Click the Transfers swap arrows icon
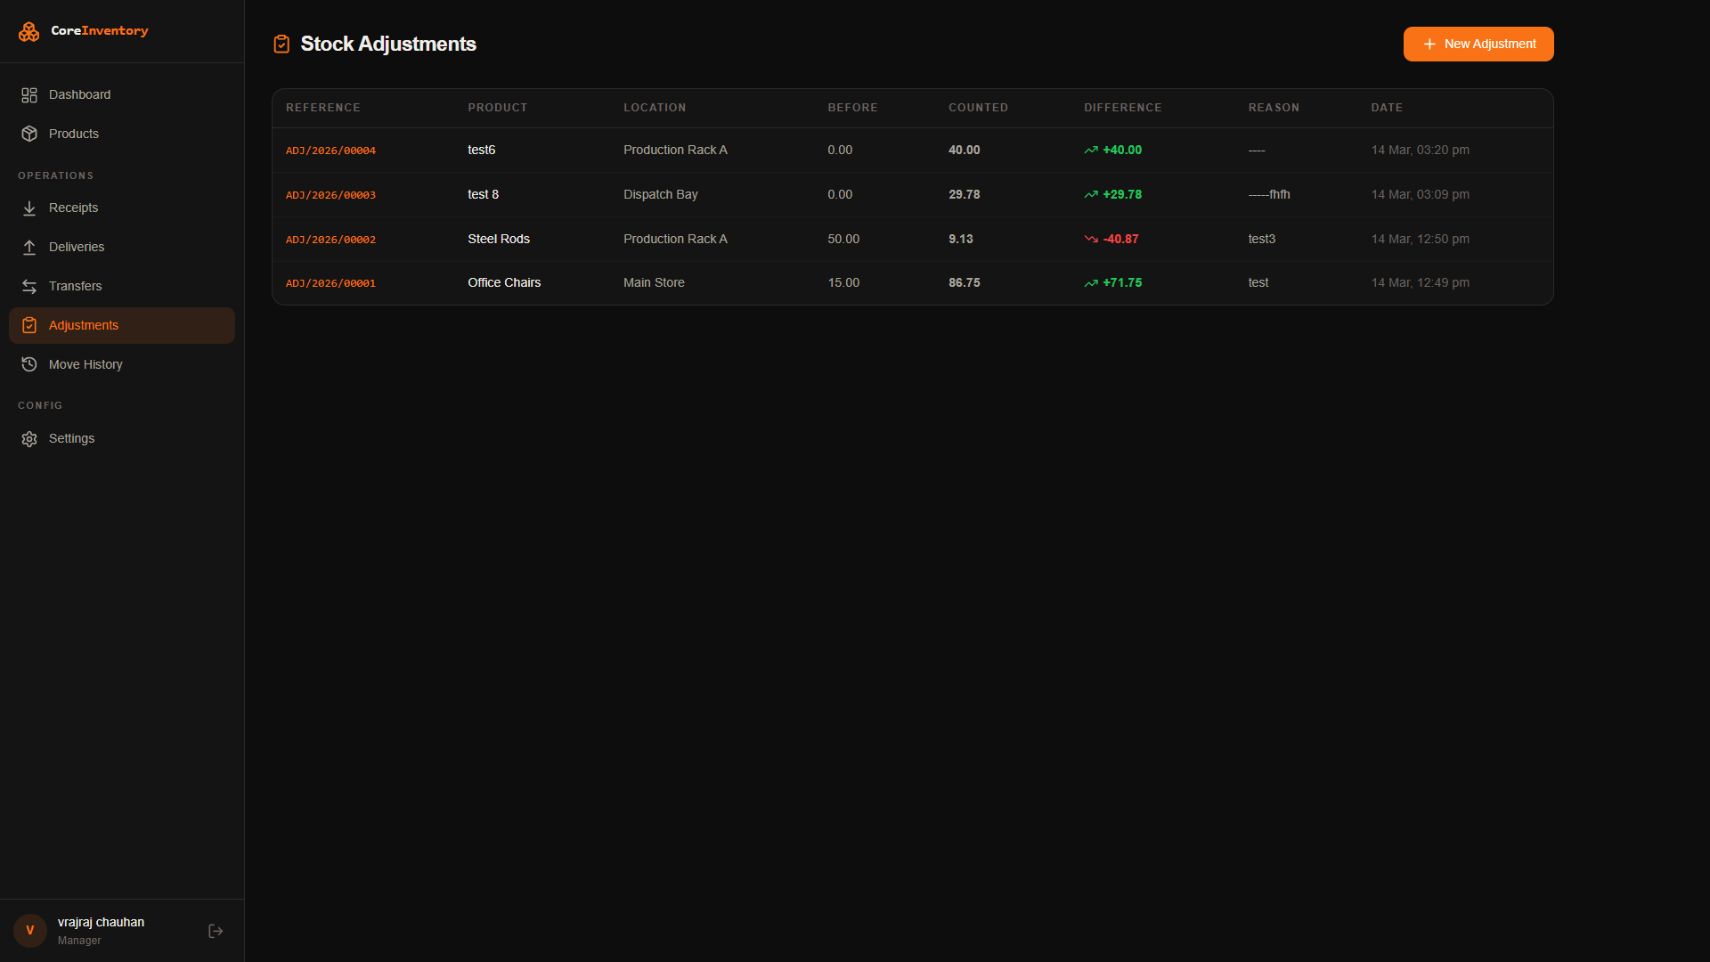The width and height of the screenshot is (1710, 962). coord(29,287)
